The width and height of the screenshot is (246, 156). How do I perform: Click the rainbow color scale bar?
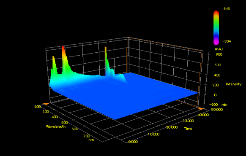[216, 27]
